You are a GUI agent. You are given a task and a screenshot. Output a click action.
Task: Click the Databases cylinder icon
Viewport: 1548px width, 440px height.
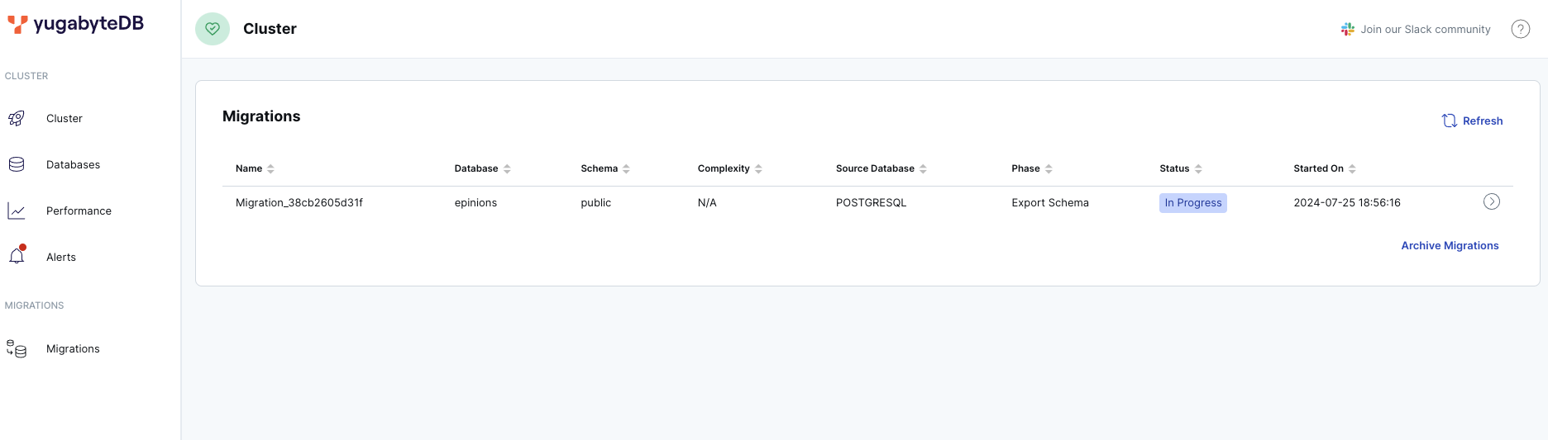pyautogui.click(x=17, y=165)
